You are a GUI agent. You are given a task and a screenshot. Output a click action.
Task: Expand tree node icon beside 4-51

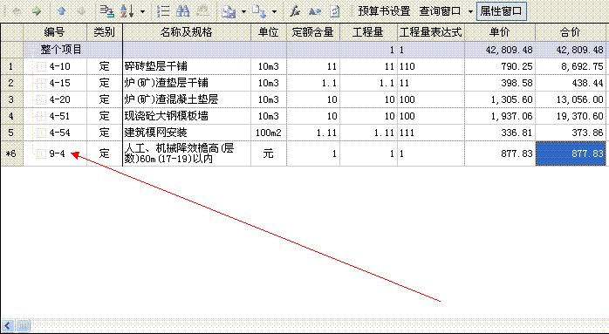pos(41,116)
